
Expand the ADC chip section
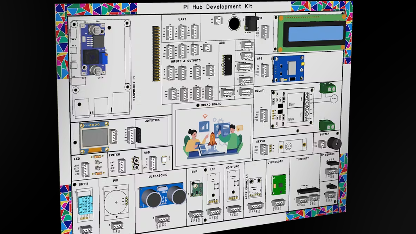tap(227, 65)
